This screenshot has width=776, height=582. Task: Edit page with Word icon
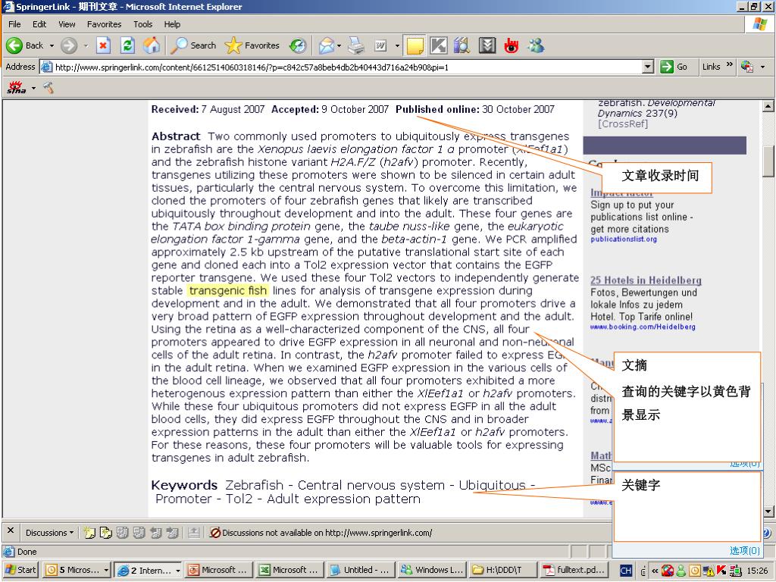[x=380, y=45]
